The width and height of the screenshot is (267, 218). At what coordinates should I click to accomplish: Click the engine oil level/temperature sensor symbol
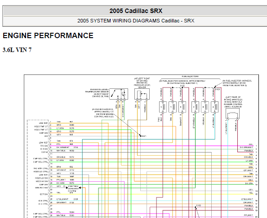click(119, 94)
